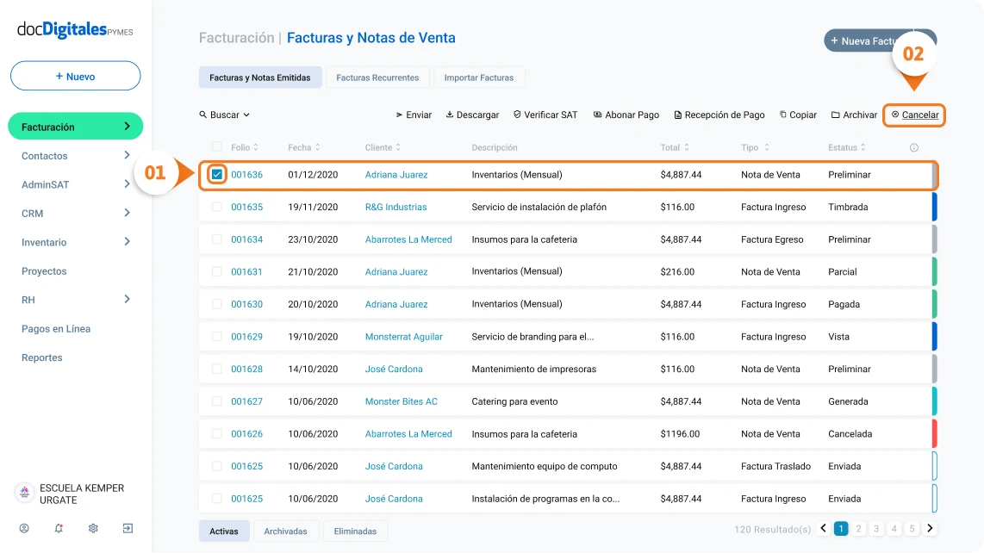Image resolution: width=984 pixels, height=553 pixels.
Task: Click red status bar of folio 001626
Action: [x=934, y=434]
